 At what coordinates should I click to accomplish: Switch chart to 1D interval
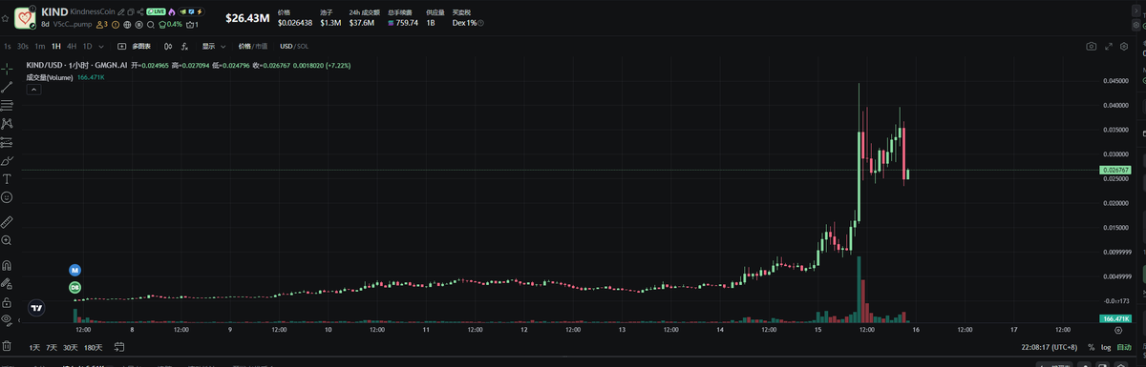[x=88, y=46]
